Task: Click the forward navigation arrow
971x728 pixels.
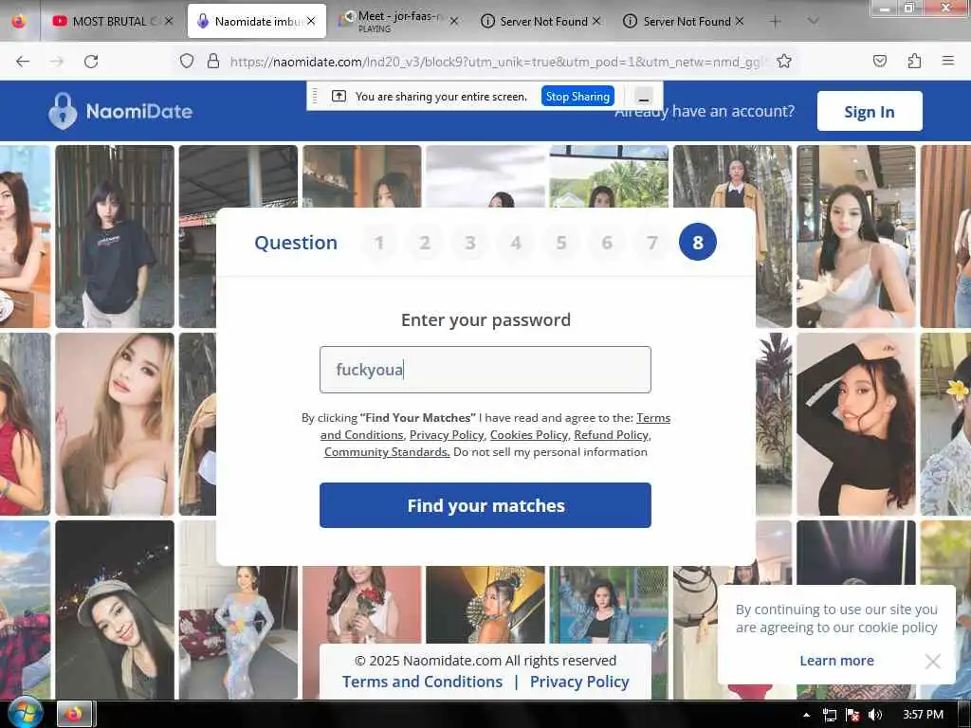Action: pos(57,62)
